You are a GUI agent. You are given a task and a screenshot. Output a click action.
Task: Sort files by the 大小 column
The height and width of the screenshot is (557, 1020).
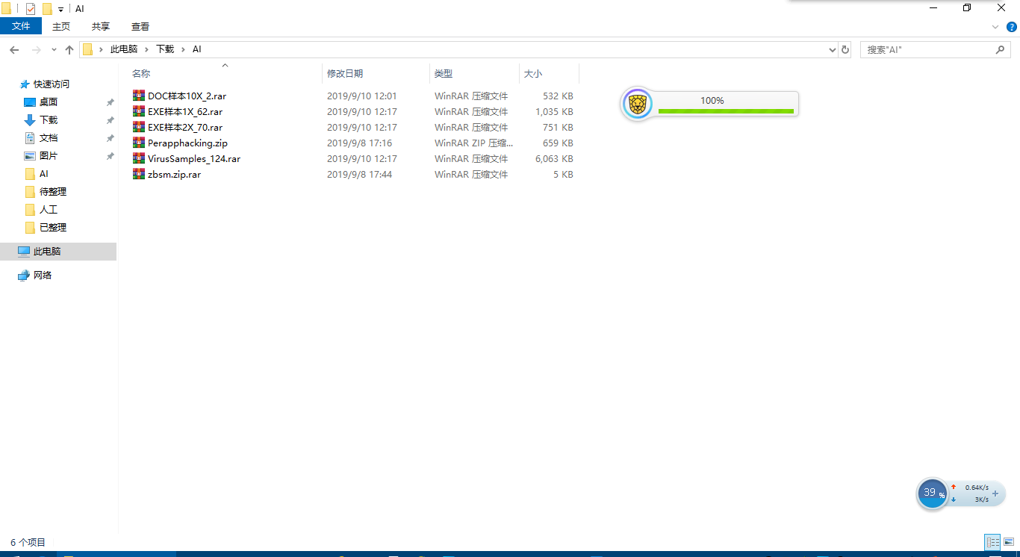tap(533, 74)
